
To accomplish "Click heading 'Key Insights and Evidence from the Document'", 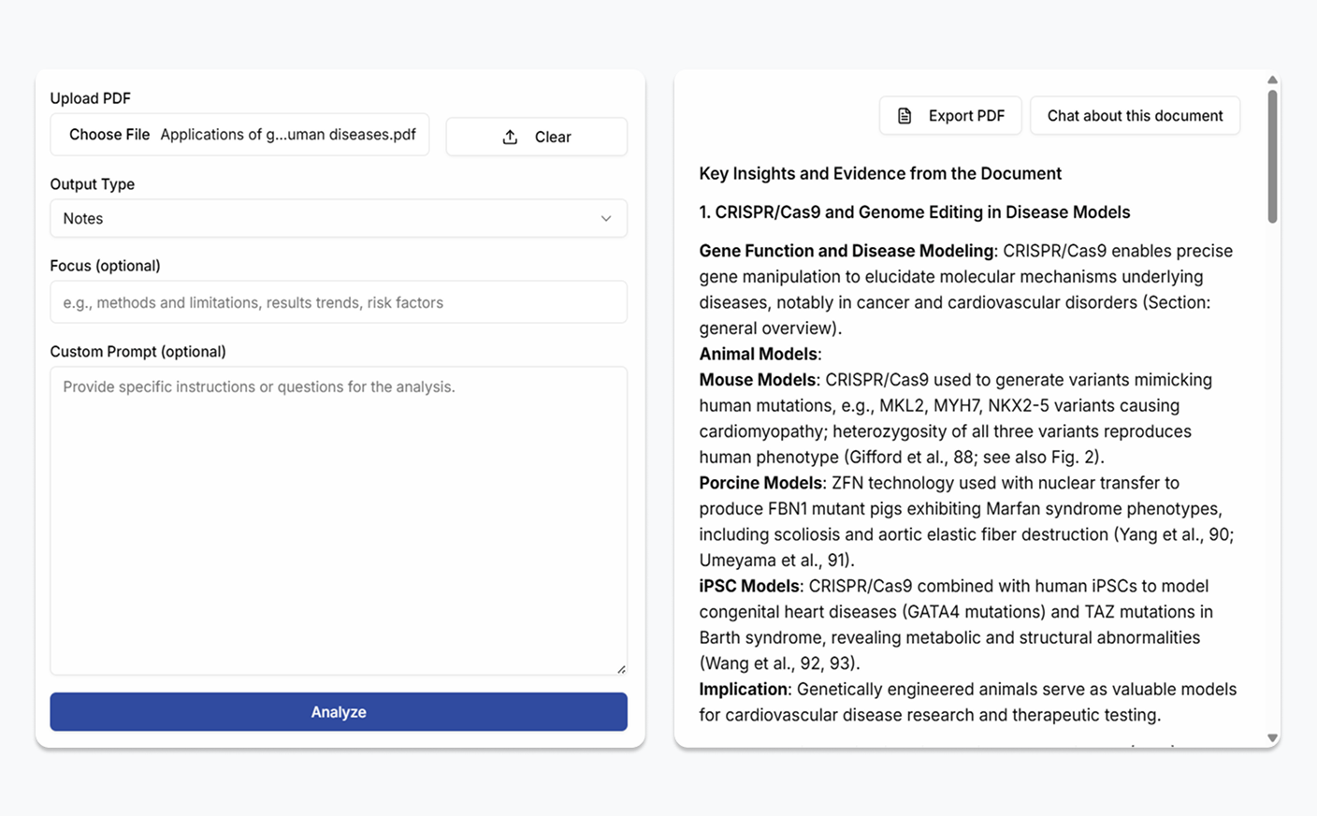I will (880, 174).
